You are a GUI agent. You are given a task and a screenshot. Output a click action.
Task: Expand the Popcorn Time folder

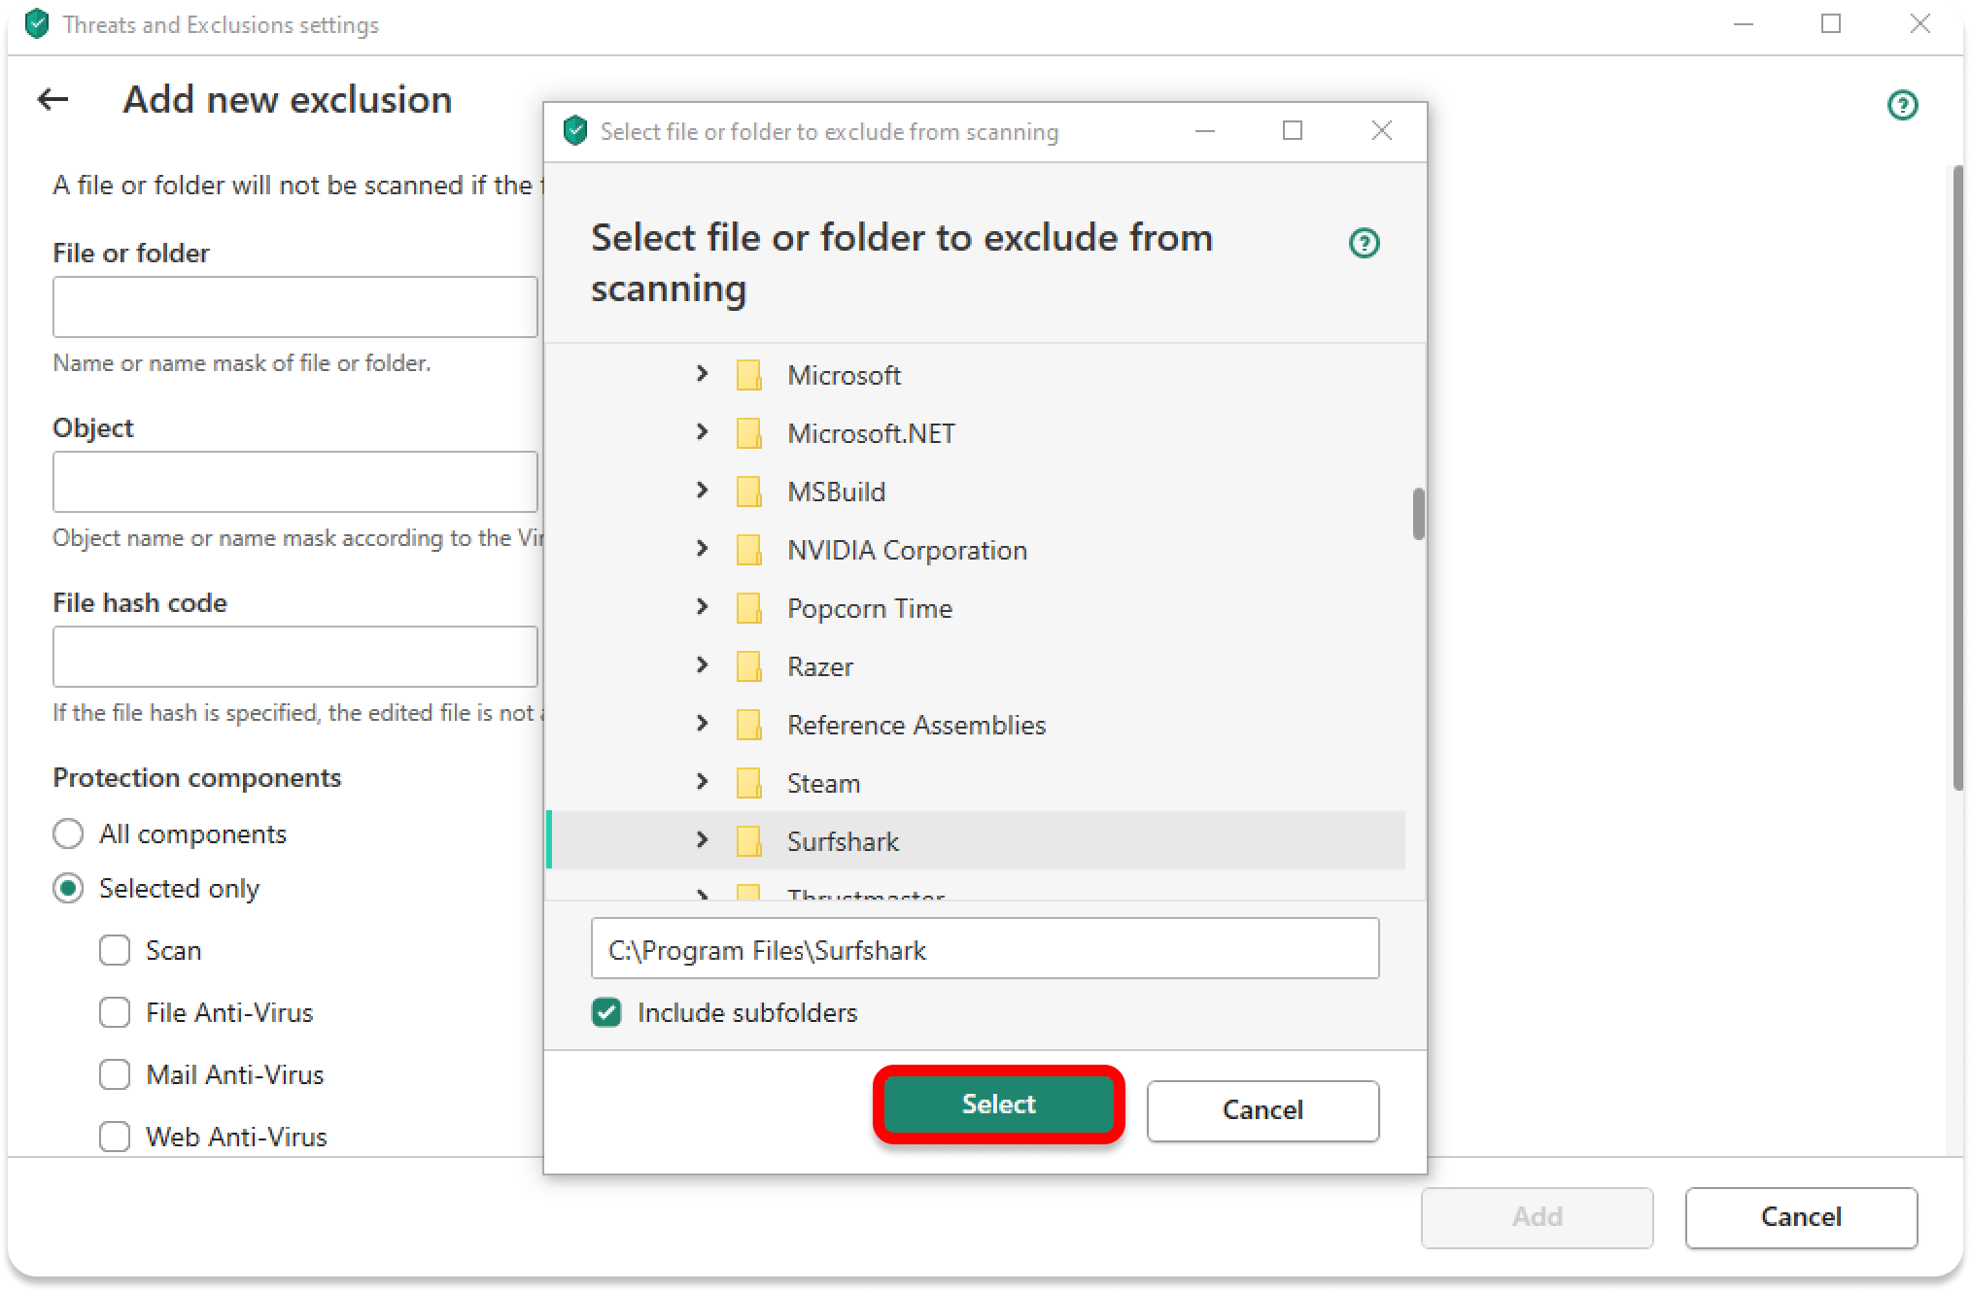pyautogui.click(x=702, y=606)
